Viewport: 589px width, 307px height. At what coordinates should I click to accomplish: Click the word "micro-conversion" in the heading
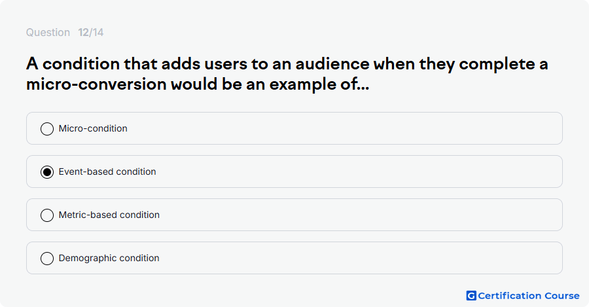(96, 84)
